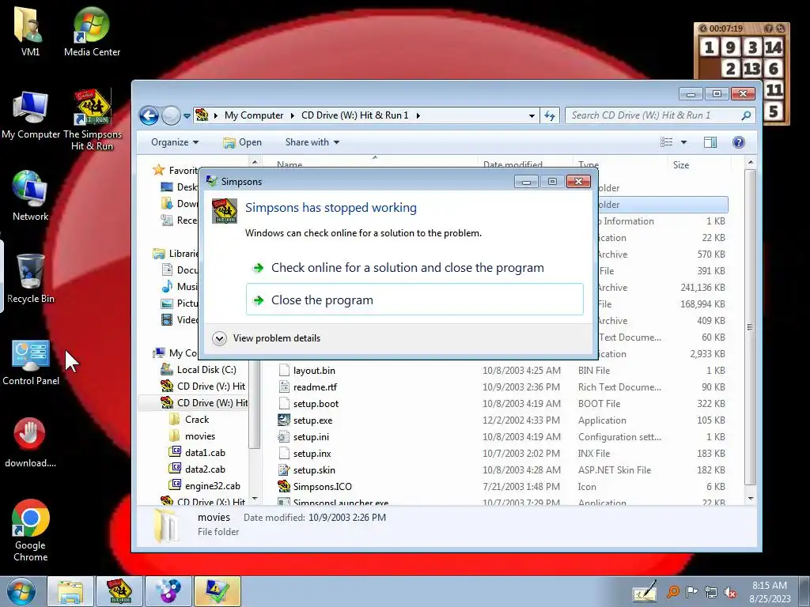Click CD Drive (W:) Hit & Run 1 breadcrumb
Image resolution: width=810 pixels, height=607 pixels.
355,115
